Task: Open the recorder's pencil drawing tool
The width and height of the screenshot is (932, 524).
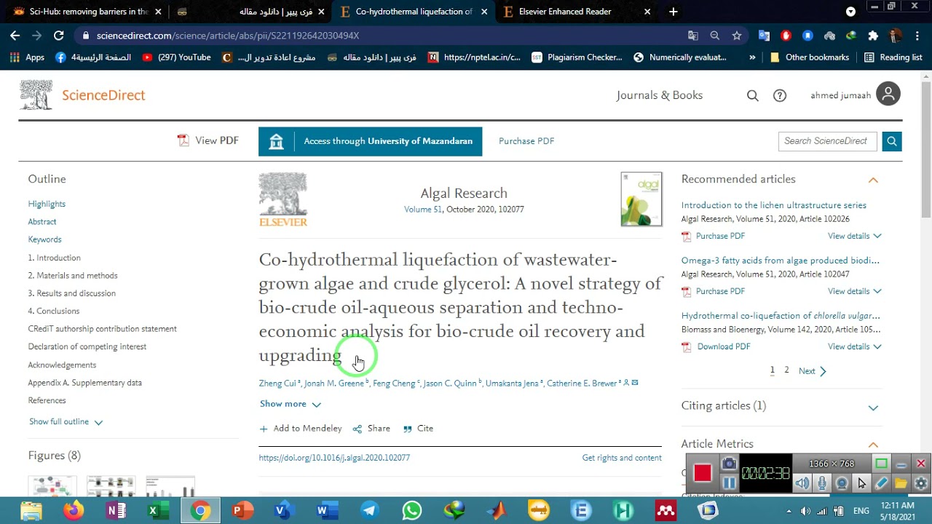Action: click(881, 483)
